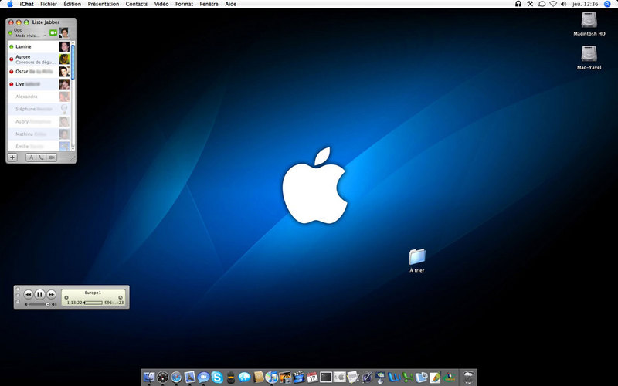Image resolution: width=618 pixels, height=386 pixels.
Task: Open the Fenêtre menu
Action: click(x=209, y=4)
